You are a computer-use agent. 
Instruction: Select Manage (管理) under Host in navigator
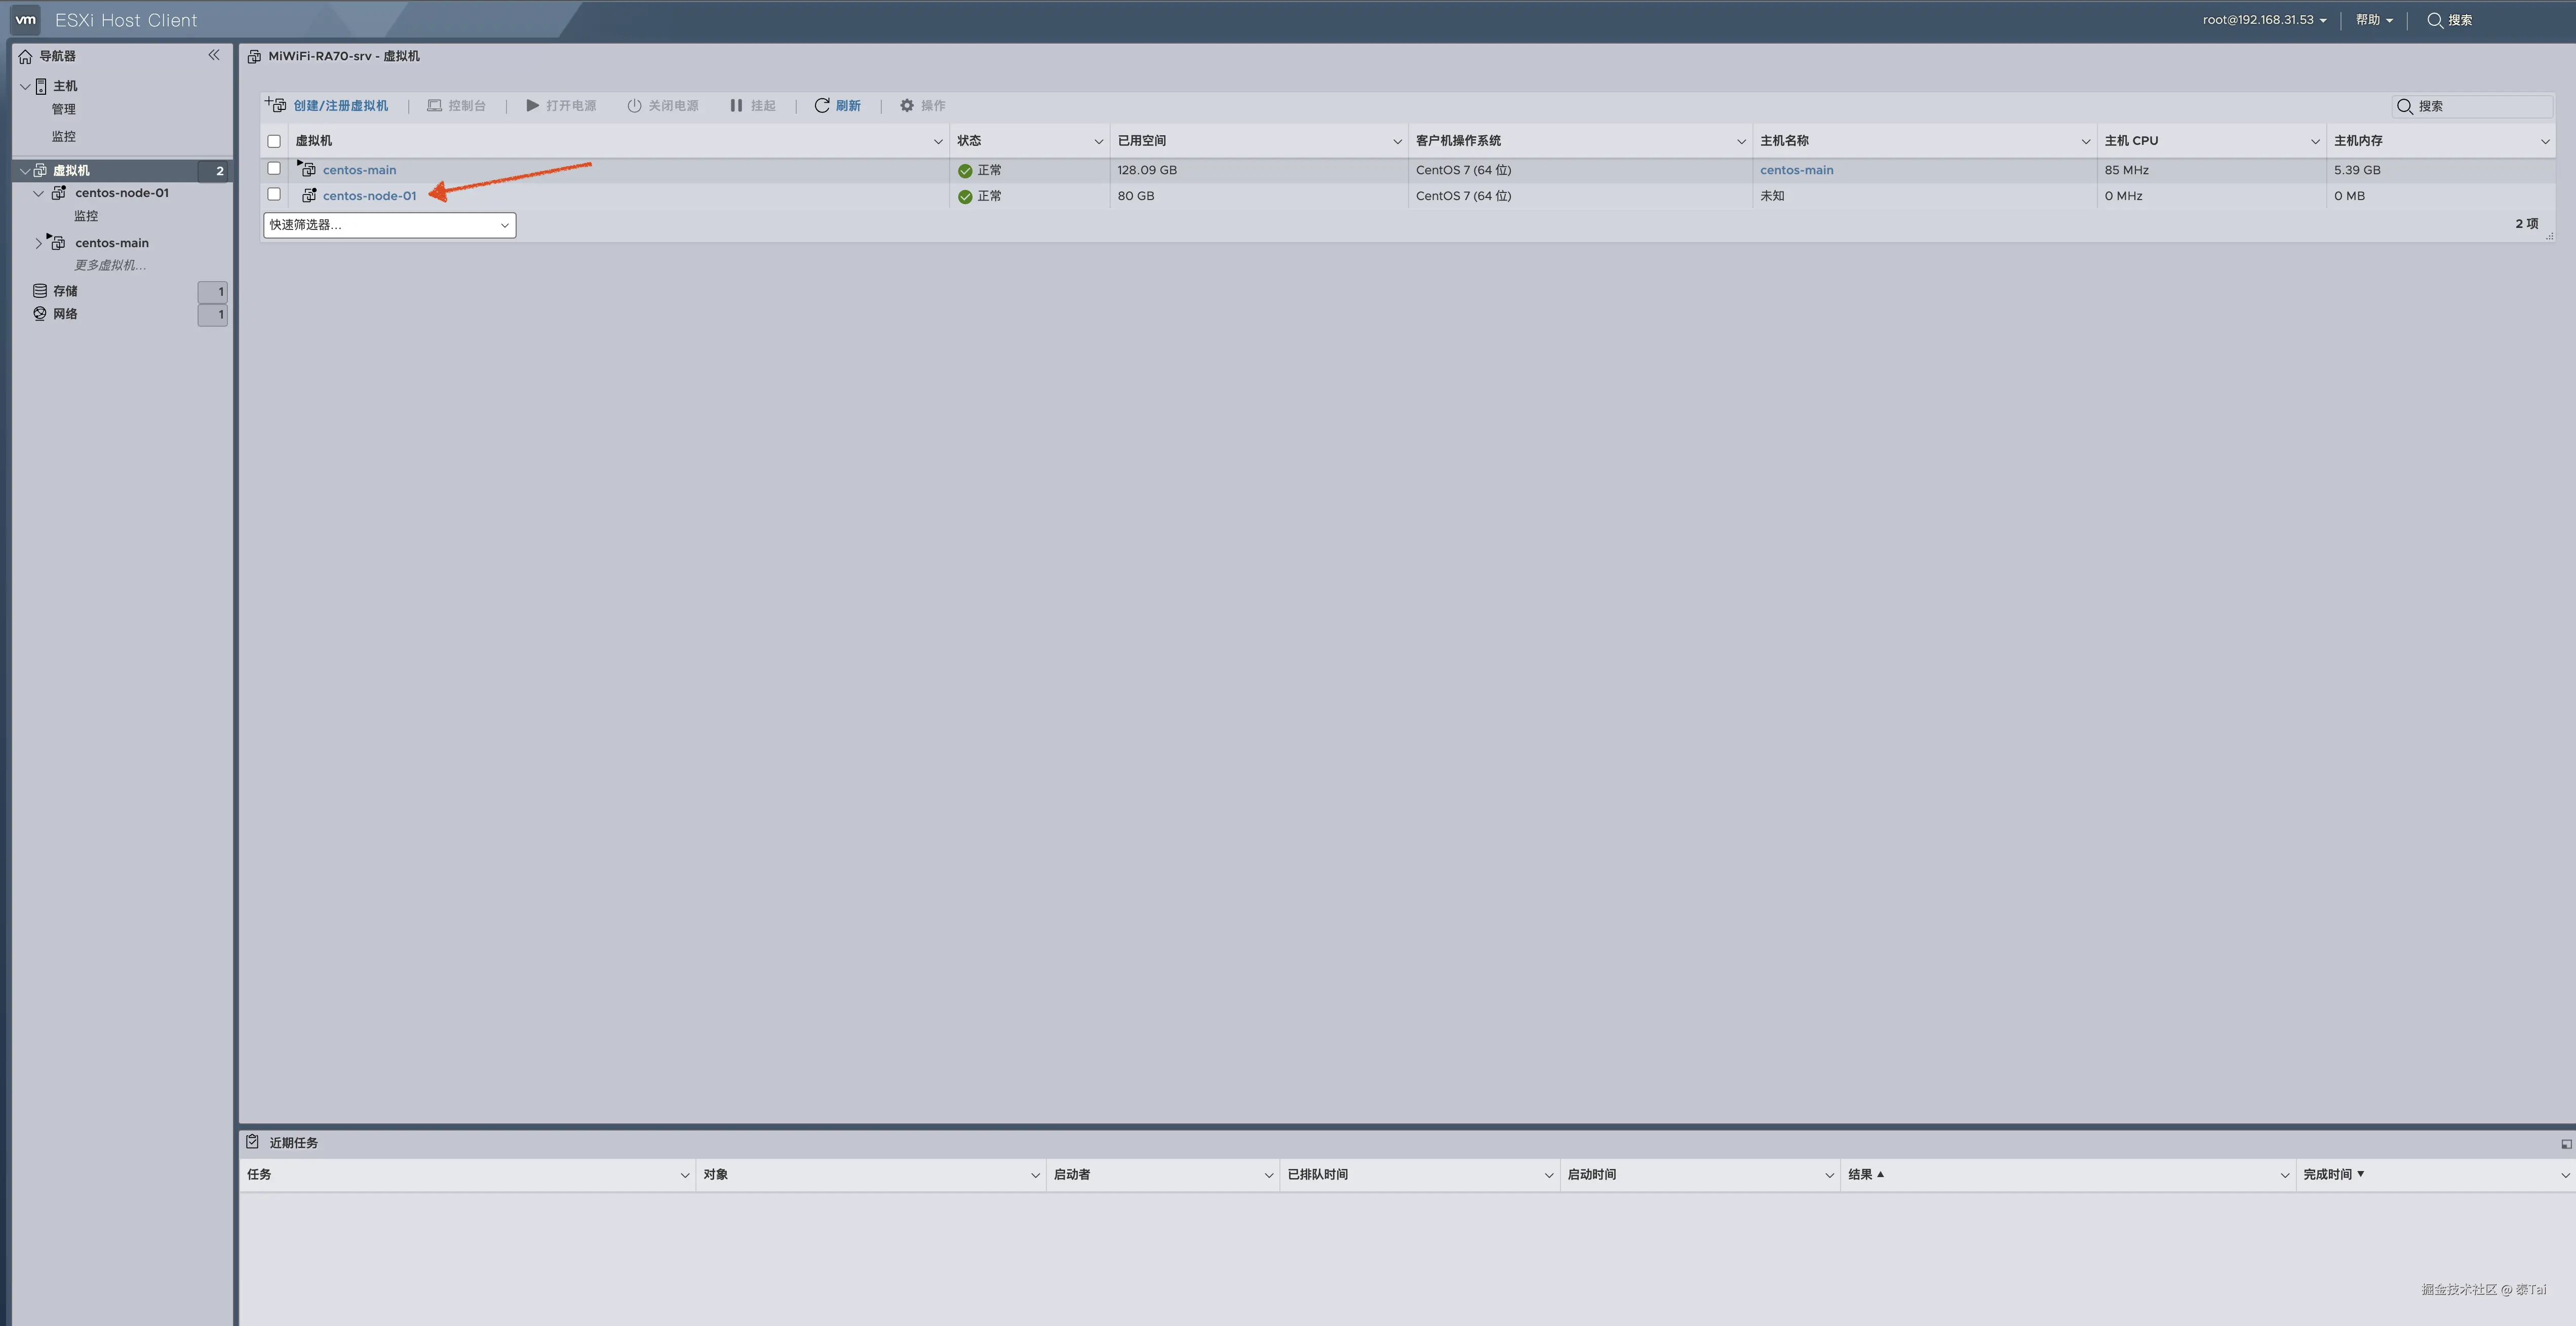(x=64, y=109)
